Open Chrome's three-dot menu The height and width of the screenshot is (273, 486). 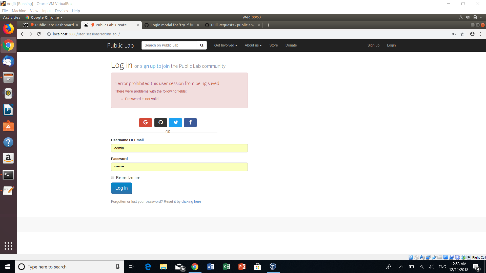pyautogui.click(x=480, y=34)
